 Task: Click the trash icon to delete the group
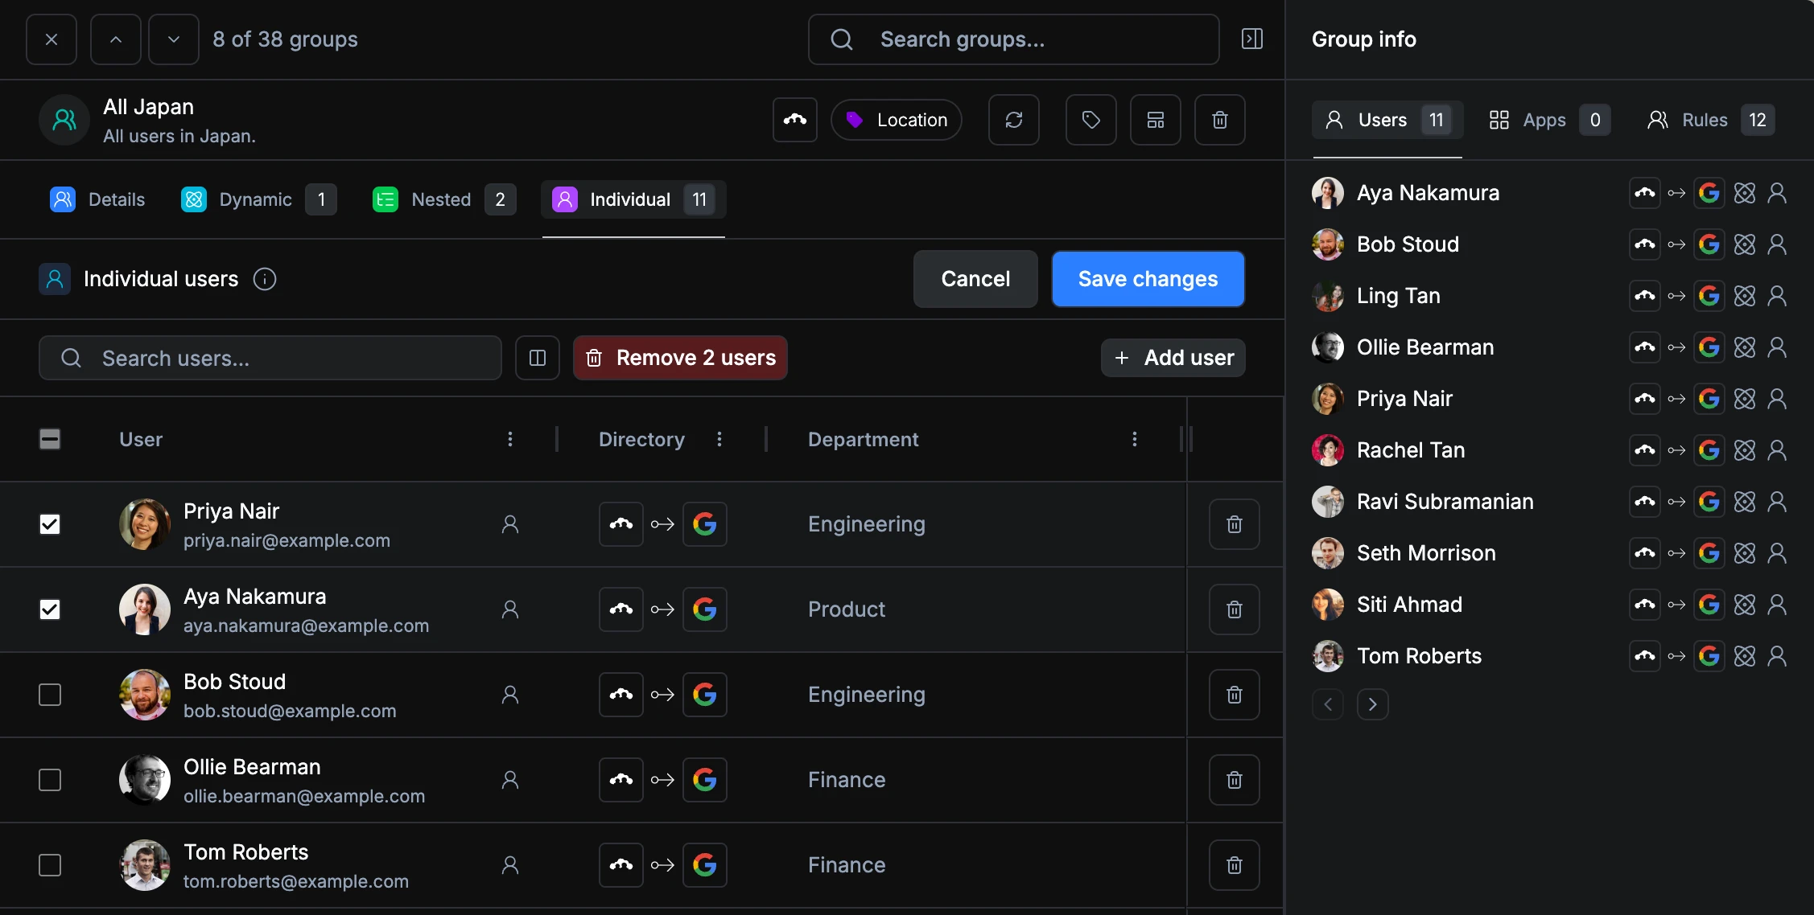pyautogui.click(x=1219, y=119)
